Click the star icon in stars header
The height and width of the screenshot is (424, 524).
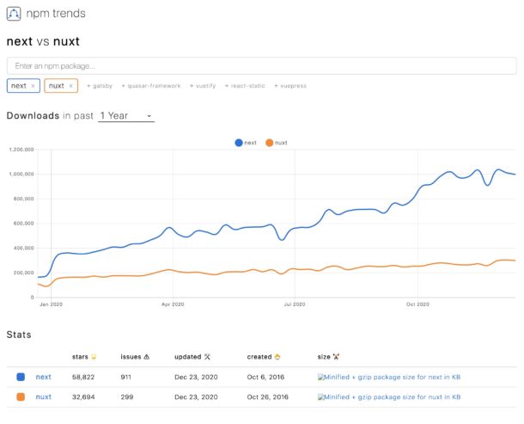[94, 357]
